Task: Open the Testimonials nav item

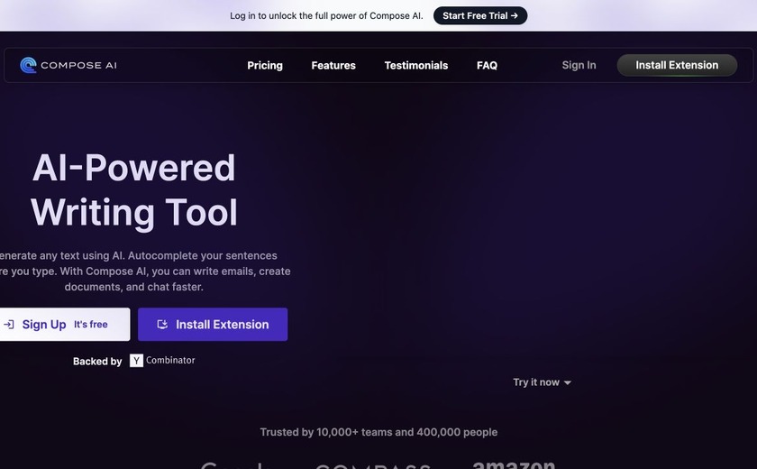Action: pos(415,65)
